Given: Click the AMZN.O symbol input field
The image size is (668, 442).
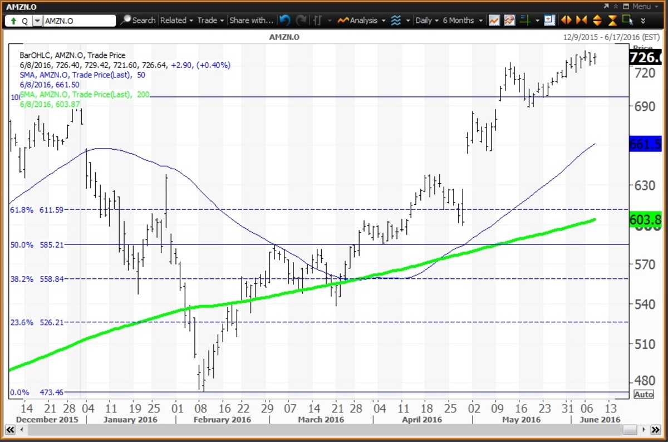Looking at the screenshot, I should [79, 21].
